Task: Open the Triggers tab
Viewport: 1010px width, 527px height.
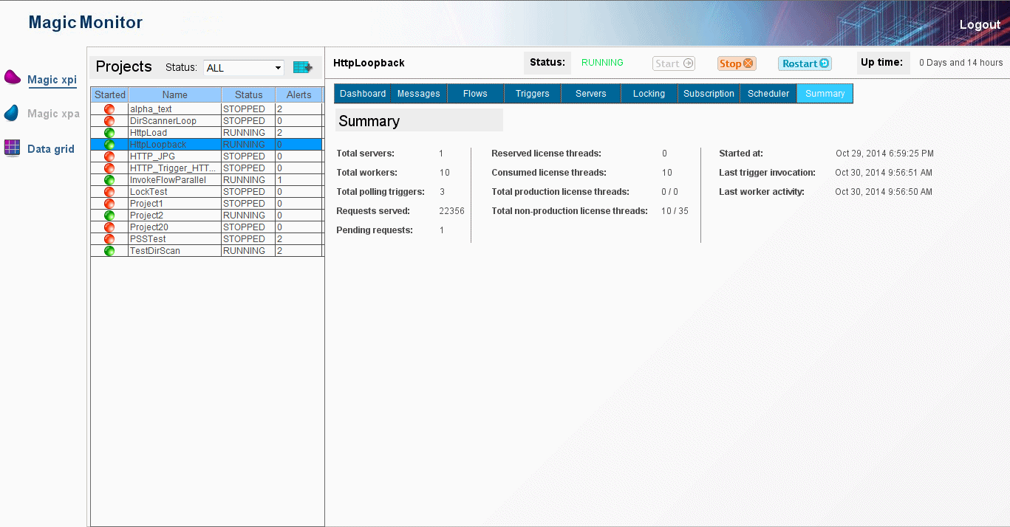Action: pos(533,94)
